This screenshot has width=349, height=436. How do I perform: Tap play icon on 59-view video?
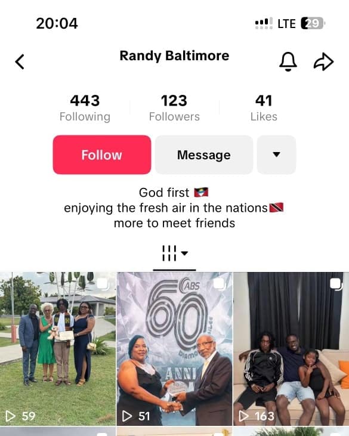[11, 416]
